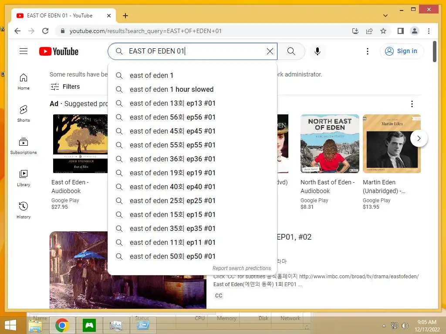
Task: Click the share page icon in address bar
Action: click(x=369, y=31)
